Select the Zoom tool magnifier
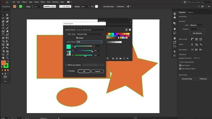The width and height of the screenshot is (212, 119). (x=7, y=58)
